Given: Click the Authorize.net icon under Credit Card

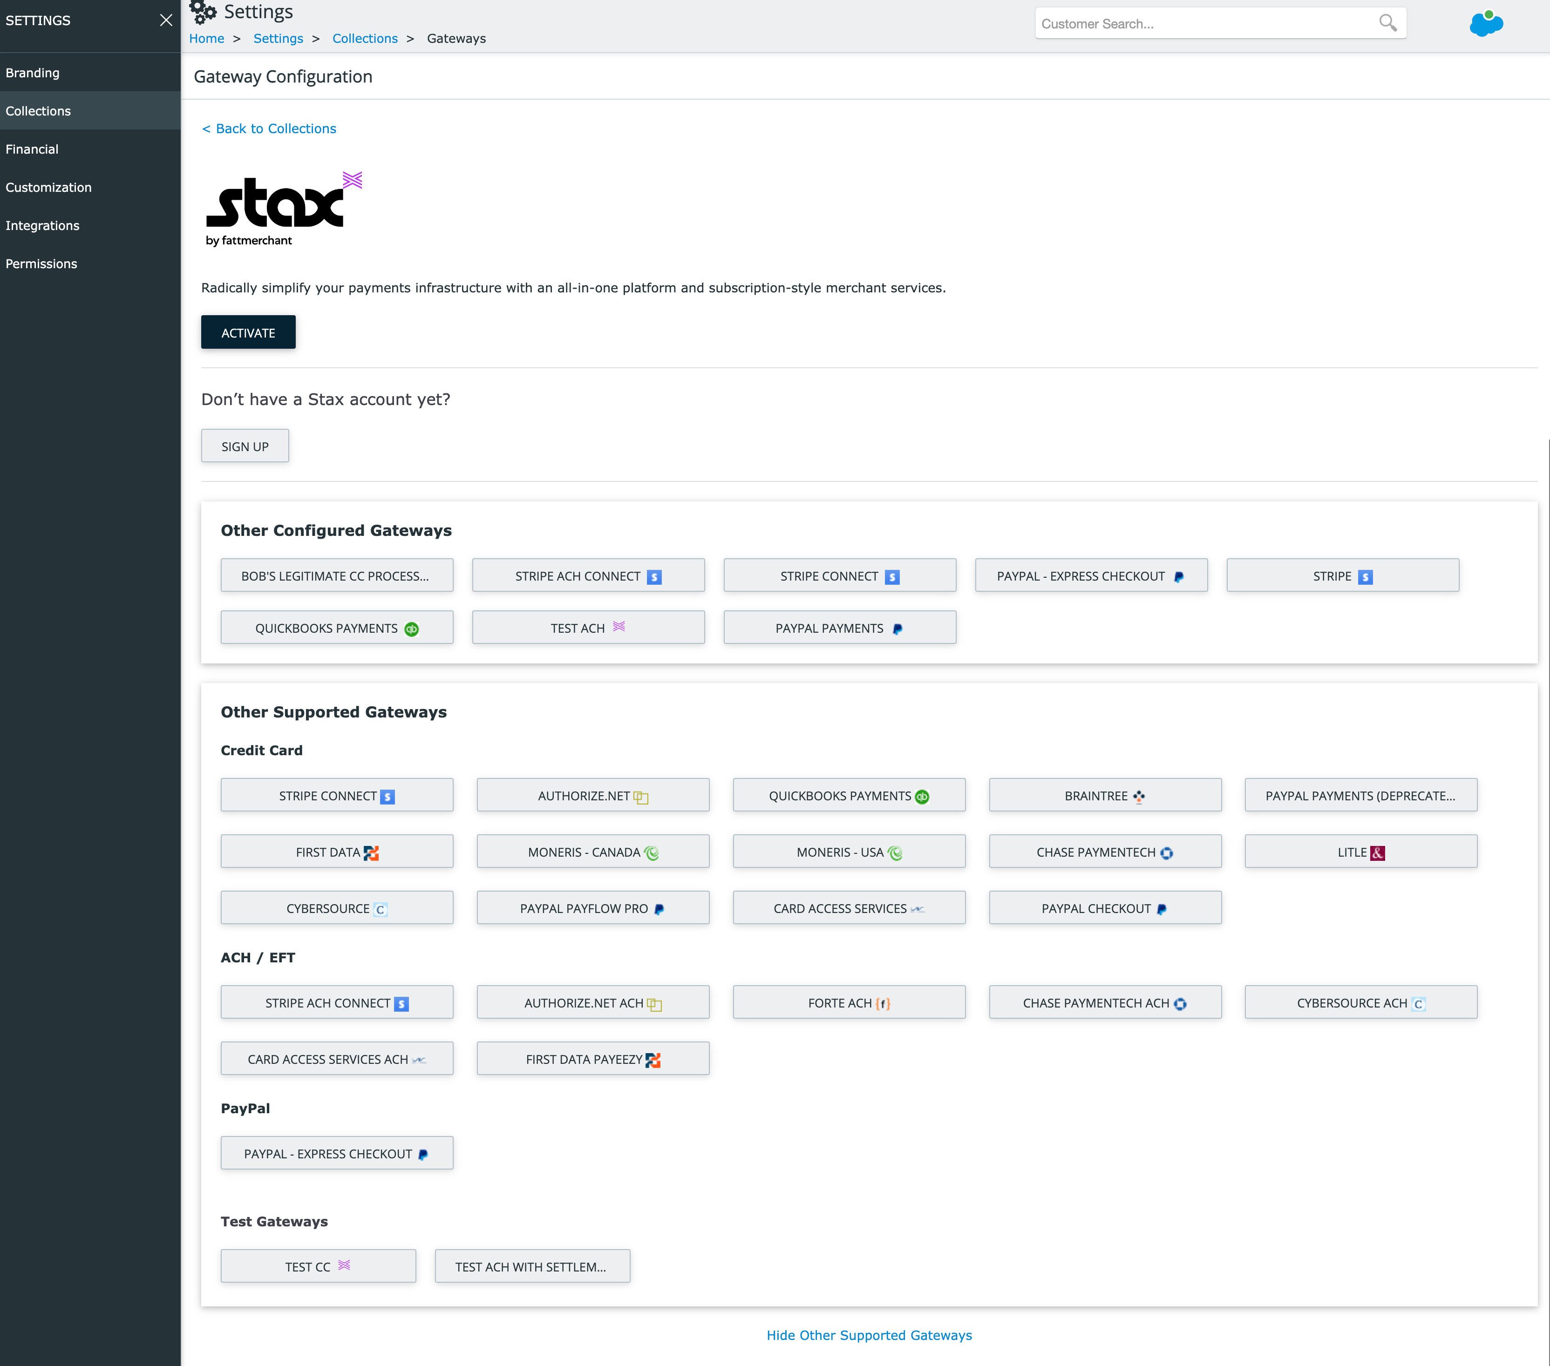Looking at the screenshot, I should [x=641, y=798].
